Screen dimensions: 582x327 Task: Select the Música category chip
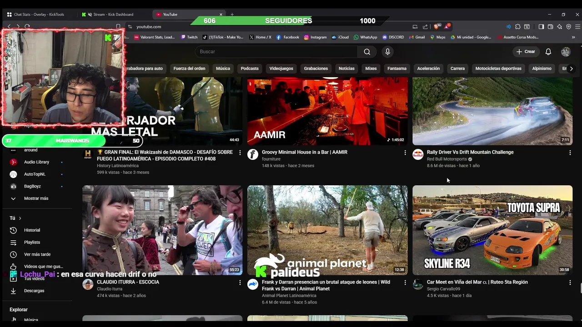click(223, 69)
